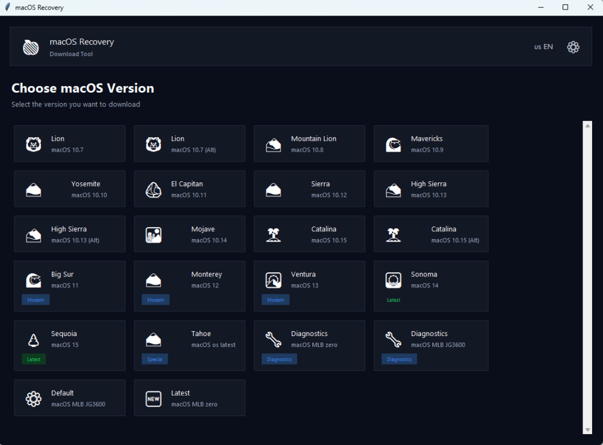Click the Mountain Lion mountain icon
The image size is (603, 445).
tap(273, 145)
